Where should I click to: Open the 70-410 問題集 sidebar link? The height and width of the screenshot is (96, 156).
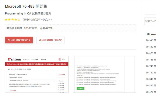[x=151, y=86]
